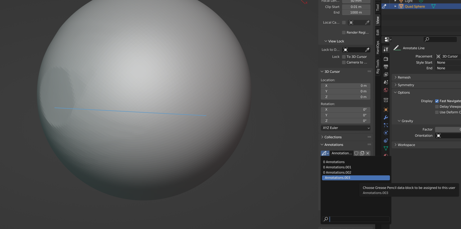
Task: Unlink annotation data-block with X icon
Action: 368,153
